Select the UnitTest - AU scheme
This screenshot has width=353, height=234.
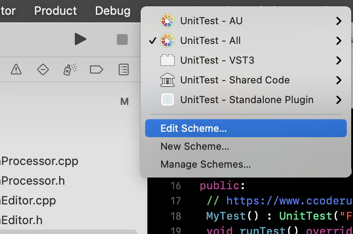pyautogui.click(x=211, y=21)
